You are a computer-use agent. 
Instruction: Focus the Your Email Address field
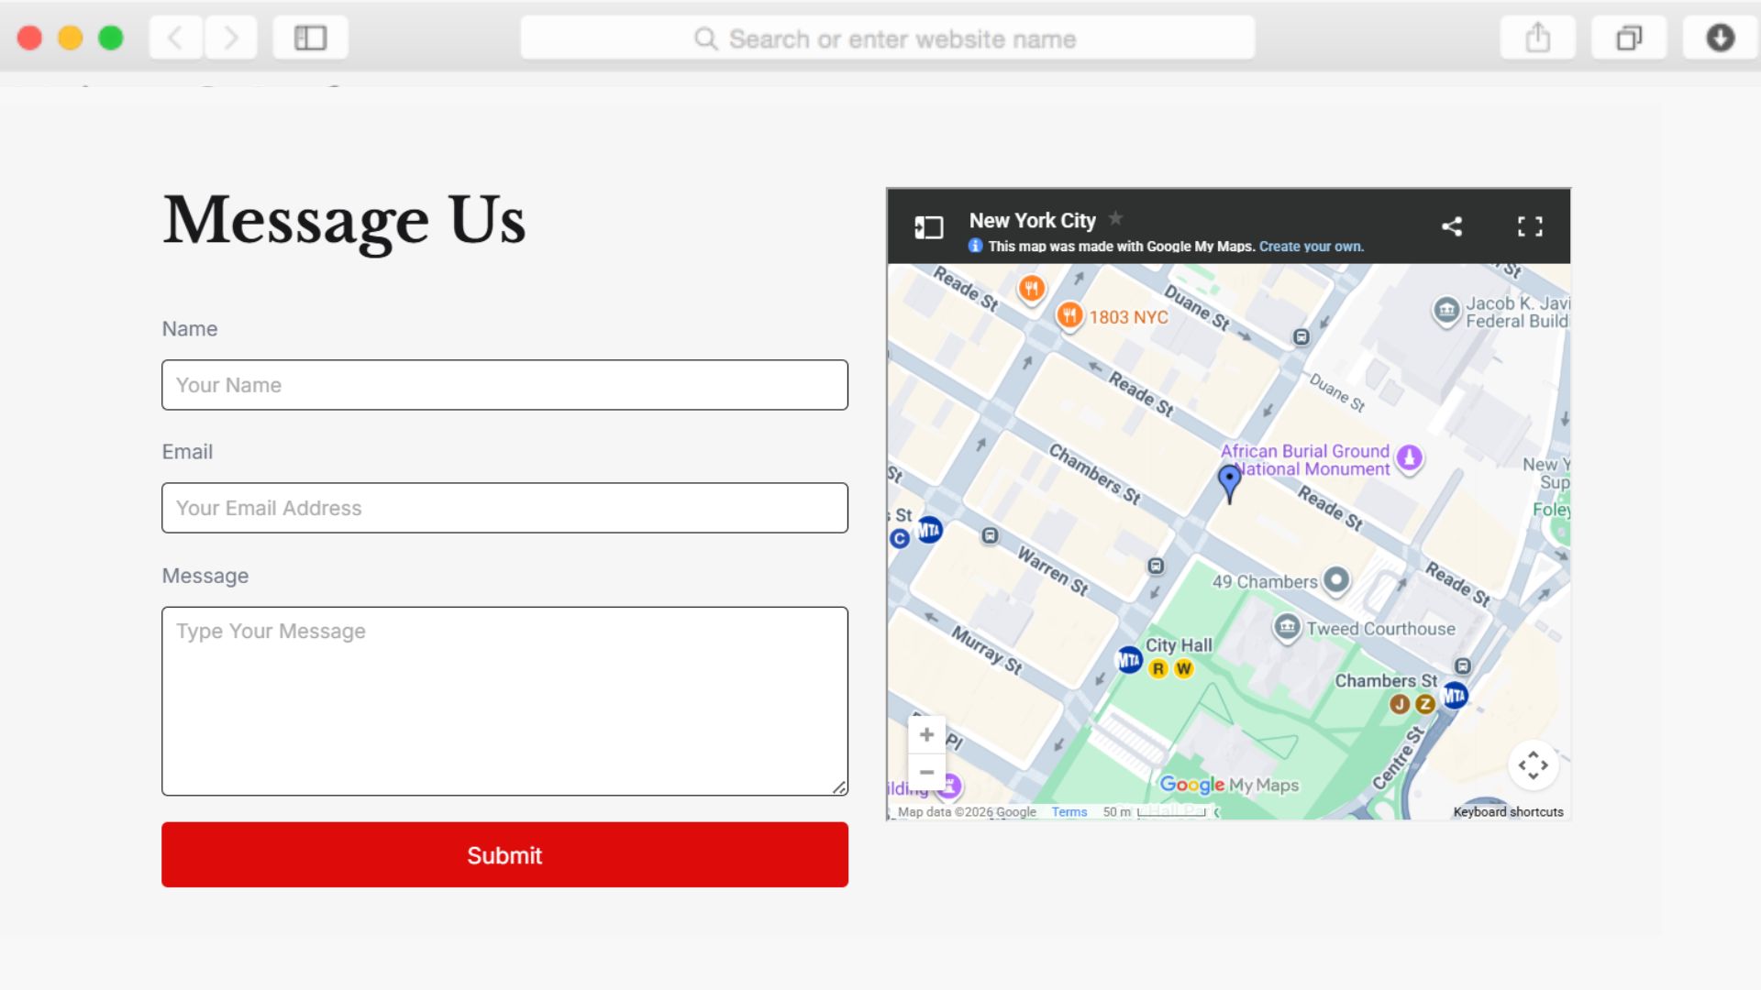pos(504,508)
